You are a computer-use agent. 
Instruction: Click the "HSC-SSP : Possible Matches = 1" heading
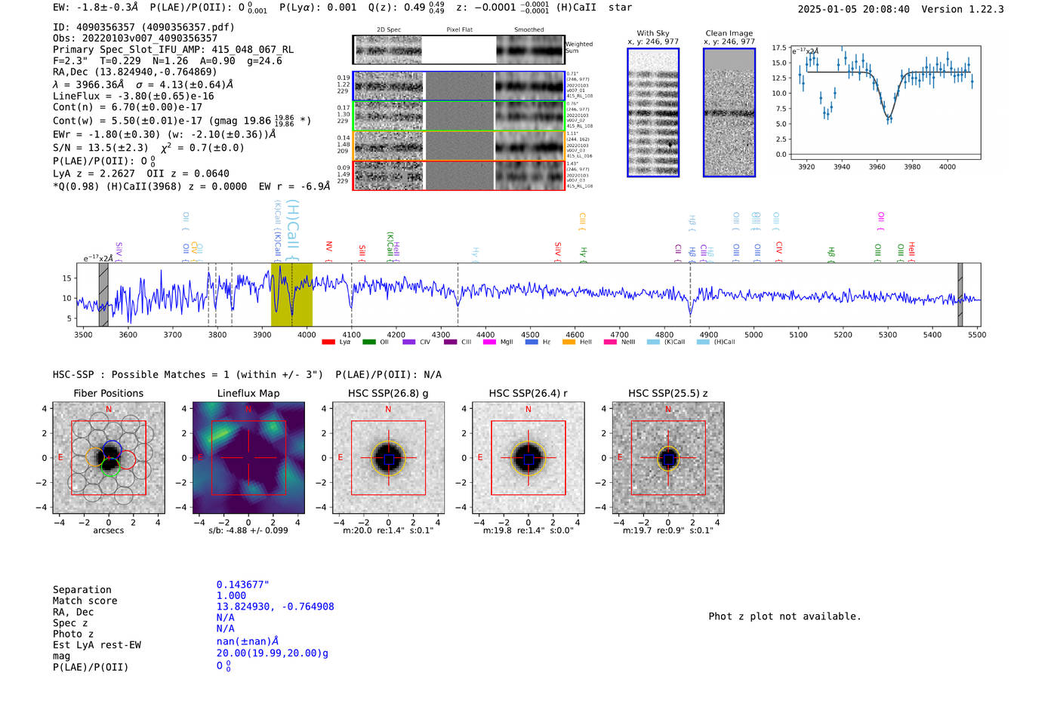188,375
